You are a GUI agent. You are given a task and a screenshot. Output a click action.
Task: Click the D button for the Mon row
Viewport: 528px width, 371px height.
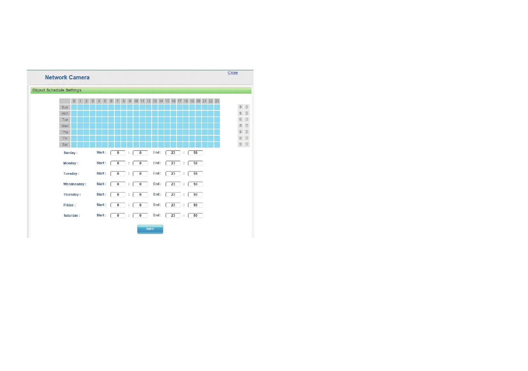click(x=247, y=113)
